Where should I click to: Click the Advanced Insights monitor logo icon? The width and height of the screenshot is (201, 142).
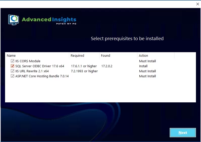pyautogui.click(x=14, y=20)
